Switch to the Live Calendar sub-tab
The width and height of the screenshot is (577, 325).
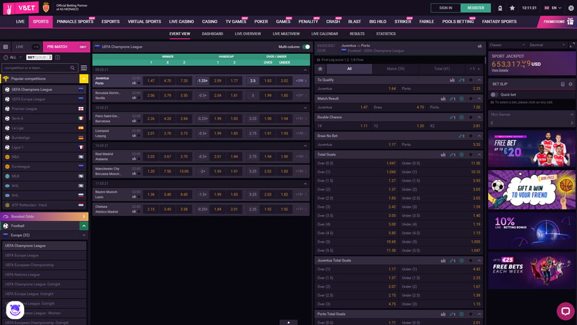pyautogui.click(x=324, y=34)
